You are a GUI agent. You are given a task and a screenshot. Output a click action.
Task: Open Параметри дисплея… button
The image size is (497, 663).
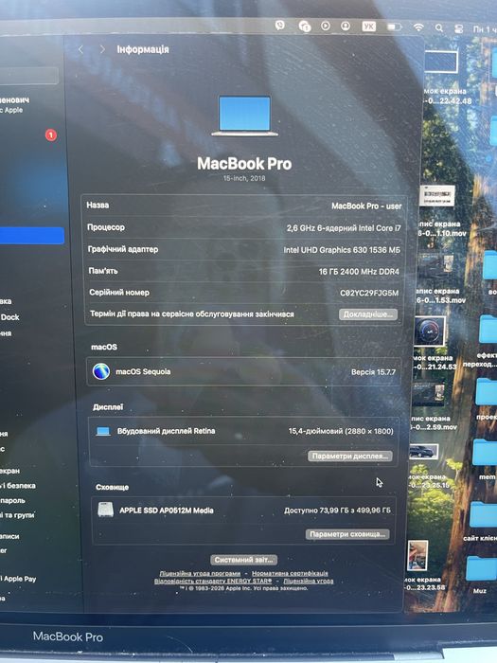click(350, 456)
